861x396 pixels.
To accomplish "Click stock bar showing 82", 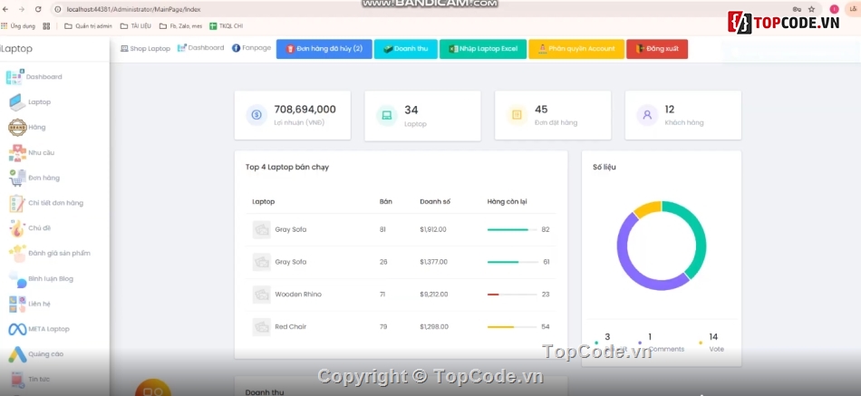I will tap(512, 229).
